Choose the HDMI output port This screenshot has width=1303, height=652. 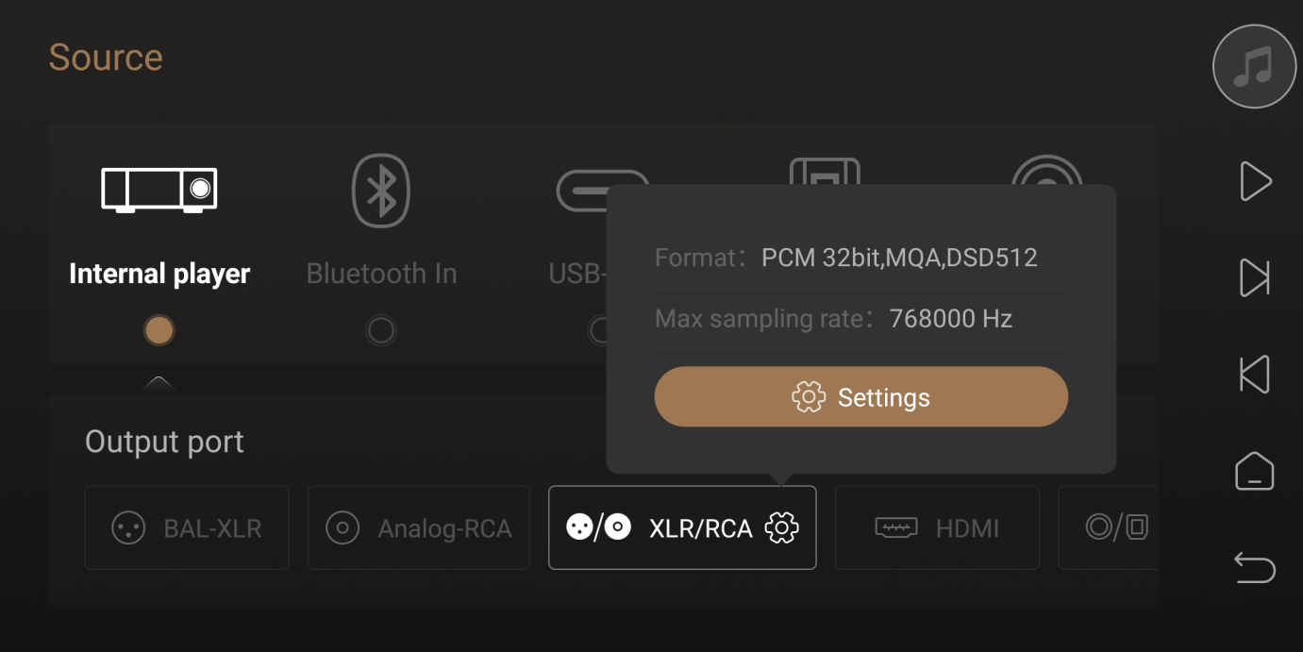[937, 527]
